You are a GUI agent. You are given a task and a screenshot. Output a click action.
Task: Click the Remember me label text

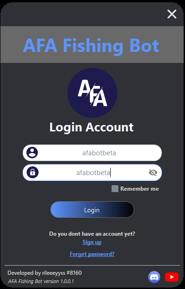coord(140,189)
